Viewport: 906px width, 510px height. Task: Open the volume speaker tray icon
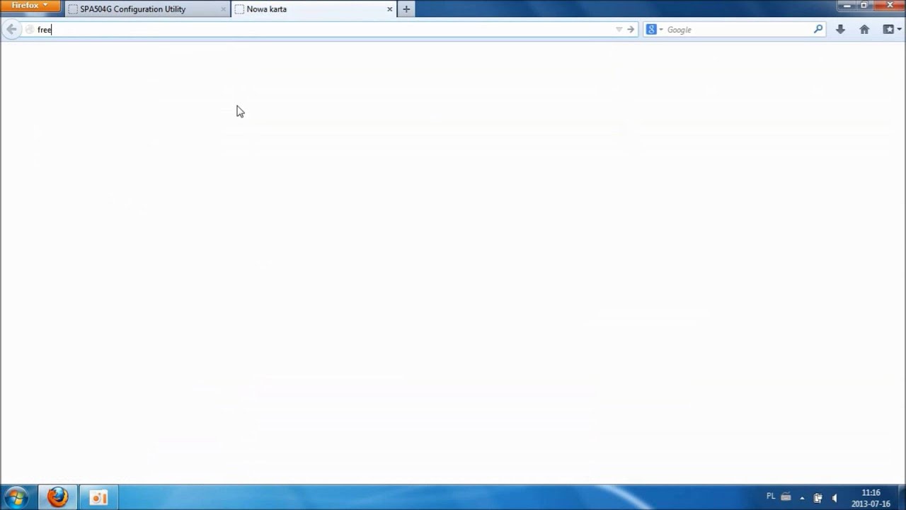pyautogui.click(x=835, y=498)
